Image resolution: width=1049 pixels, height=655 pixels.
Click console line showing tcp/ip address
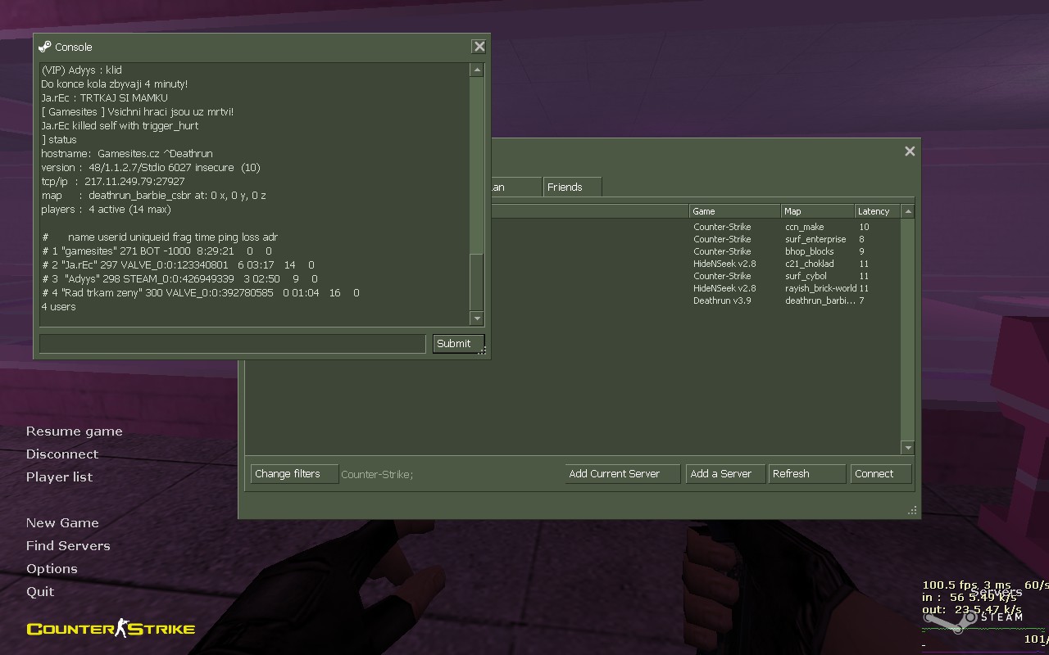coord(113,181)
